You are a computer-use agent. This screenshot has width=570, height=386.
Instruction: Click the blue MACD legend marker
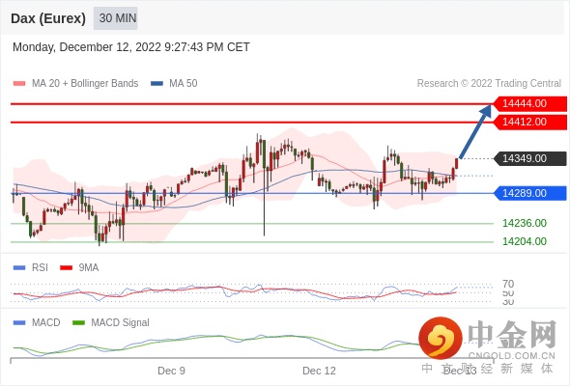pyautogui.click(x=19, y=322)
